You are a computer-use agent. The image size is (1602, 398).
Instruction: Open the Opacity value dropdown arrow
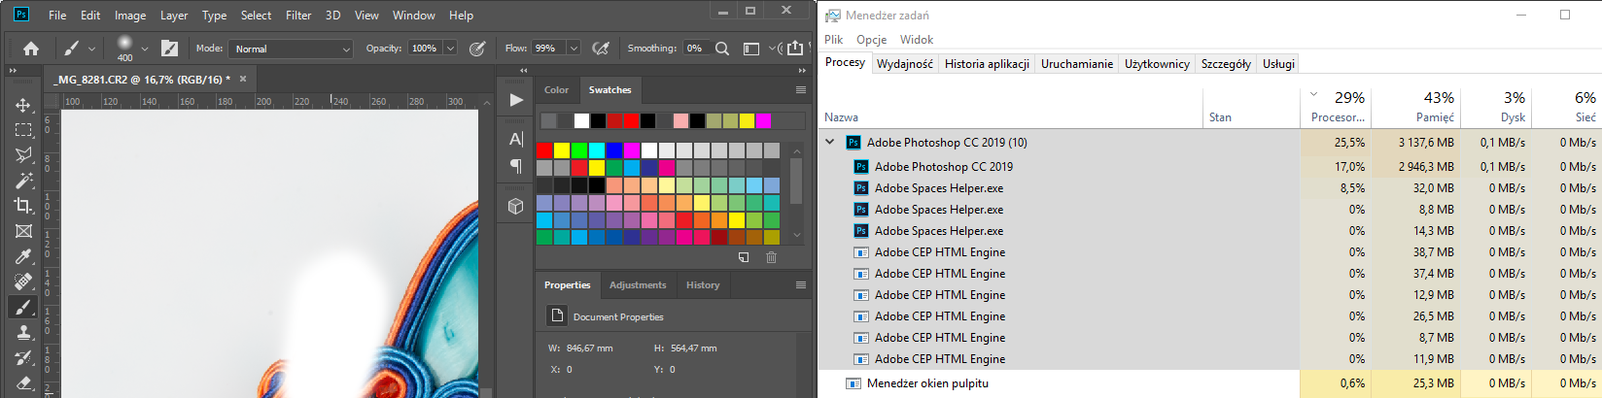[450, 49]
